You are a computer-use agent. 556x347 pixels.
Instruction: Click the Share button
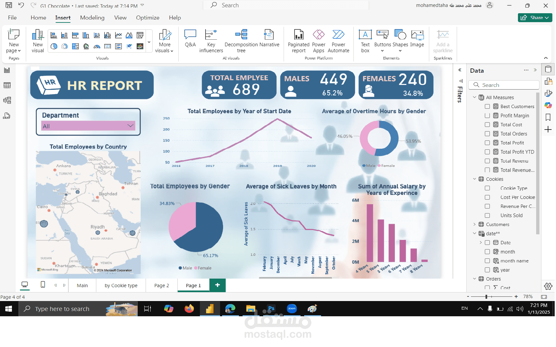(535, 18)
